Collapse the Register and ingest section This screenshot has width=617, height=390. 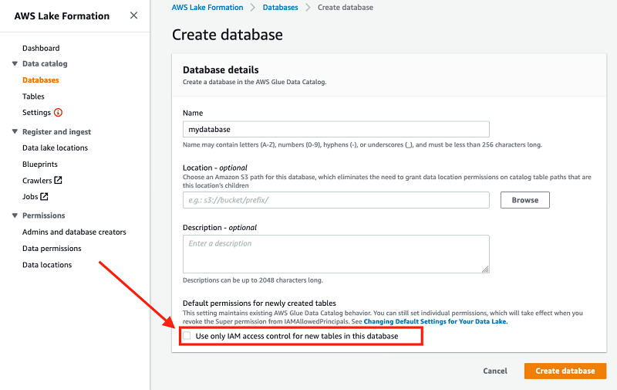(x=15, y=131)
